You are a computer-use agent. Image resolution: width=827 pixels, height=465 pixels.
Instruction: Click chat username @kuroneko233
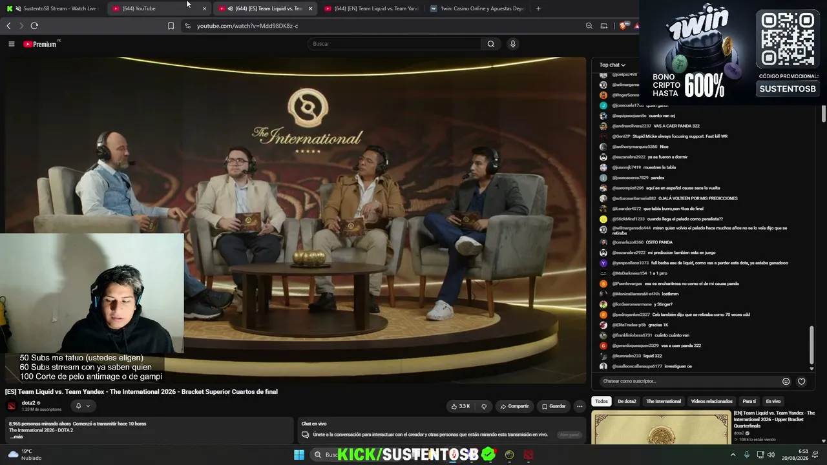coord(626,356)
